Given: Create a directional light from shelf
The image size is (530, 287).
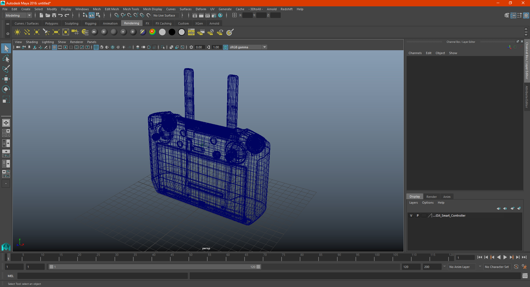Looking at the screenshot, I should click(x=27, y=32).
